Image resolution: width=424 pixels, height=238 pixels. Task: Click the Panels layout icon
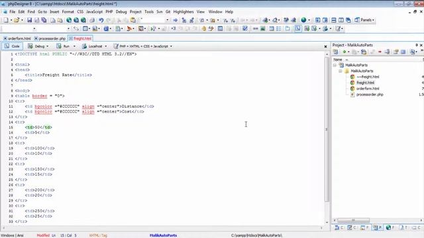pyautogui.click(x=357, y=20)
